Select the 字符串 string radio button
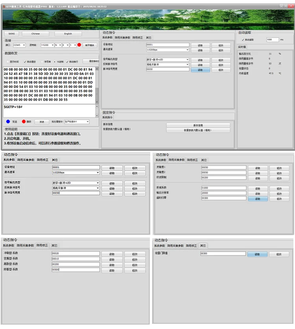 coord(42,62)
